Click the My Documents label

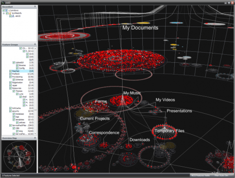(140, 27)
